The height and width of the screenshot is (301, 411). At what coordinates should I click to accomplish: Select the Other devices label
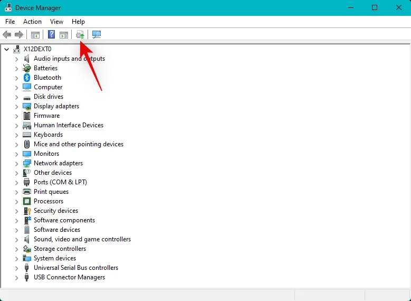point(53,172)
